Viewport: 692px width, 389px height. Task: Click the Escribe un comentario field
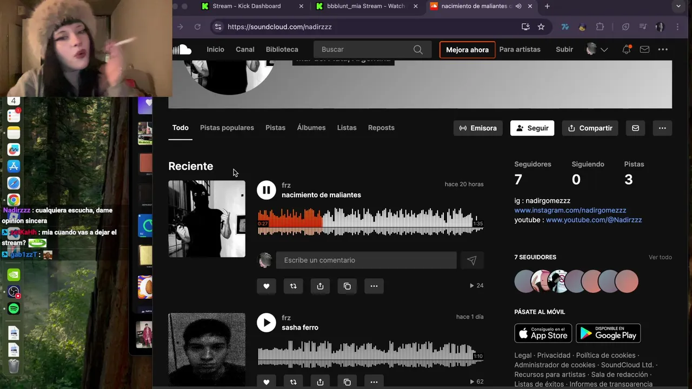(366, 260)
